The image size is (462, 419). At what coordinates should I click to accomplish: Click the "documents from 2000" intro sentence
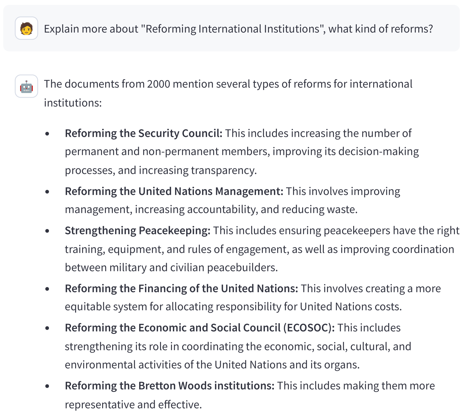click(x=228, y=84)
